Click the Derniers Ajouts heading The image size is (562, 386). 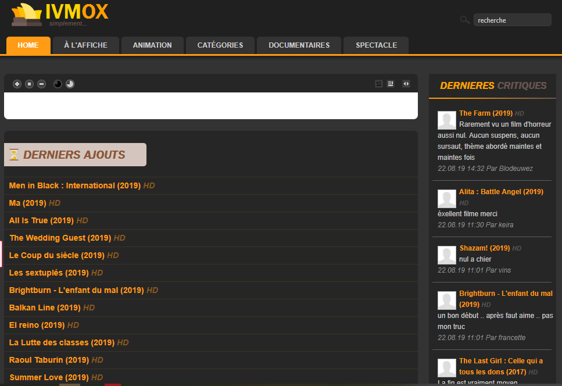pos(74,155)
